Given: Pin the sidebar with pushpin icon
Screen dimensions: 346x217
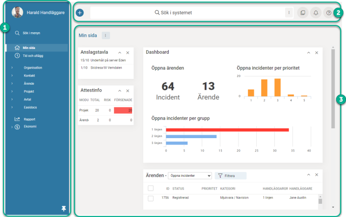Looking at the screenshot, I should [63, 209].
